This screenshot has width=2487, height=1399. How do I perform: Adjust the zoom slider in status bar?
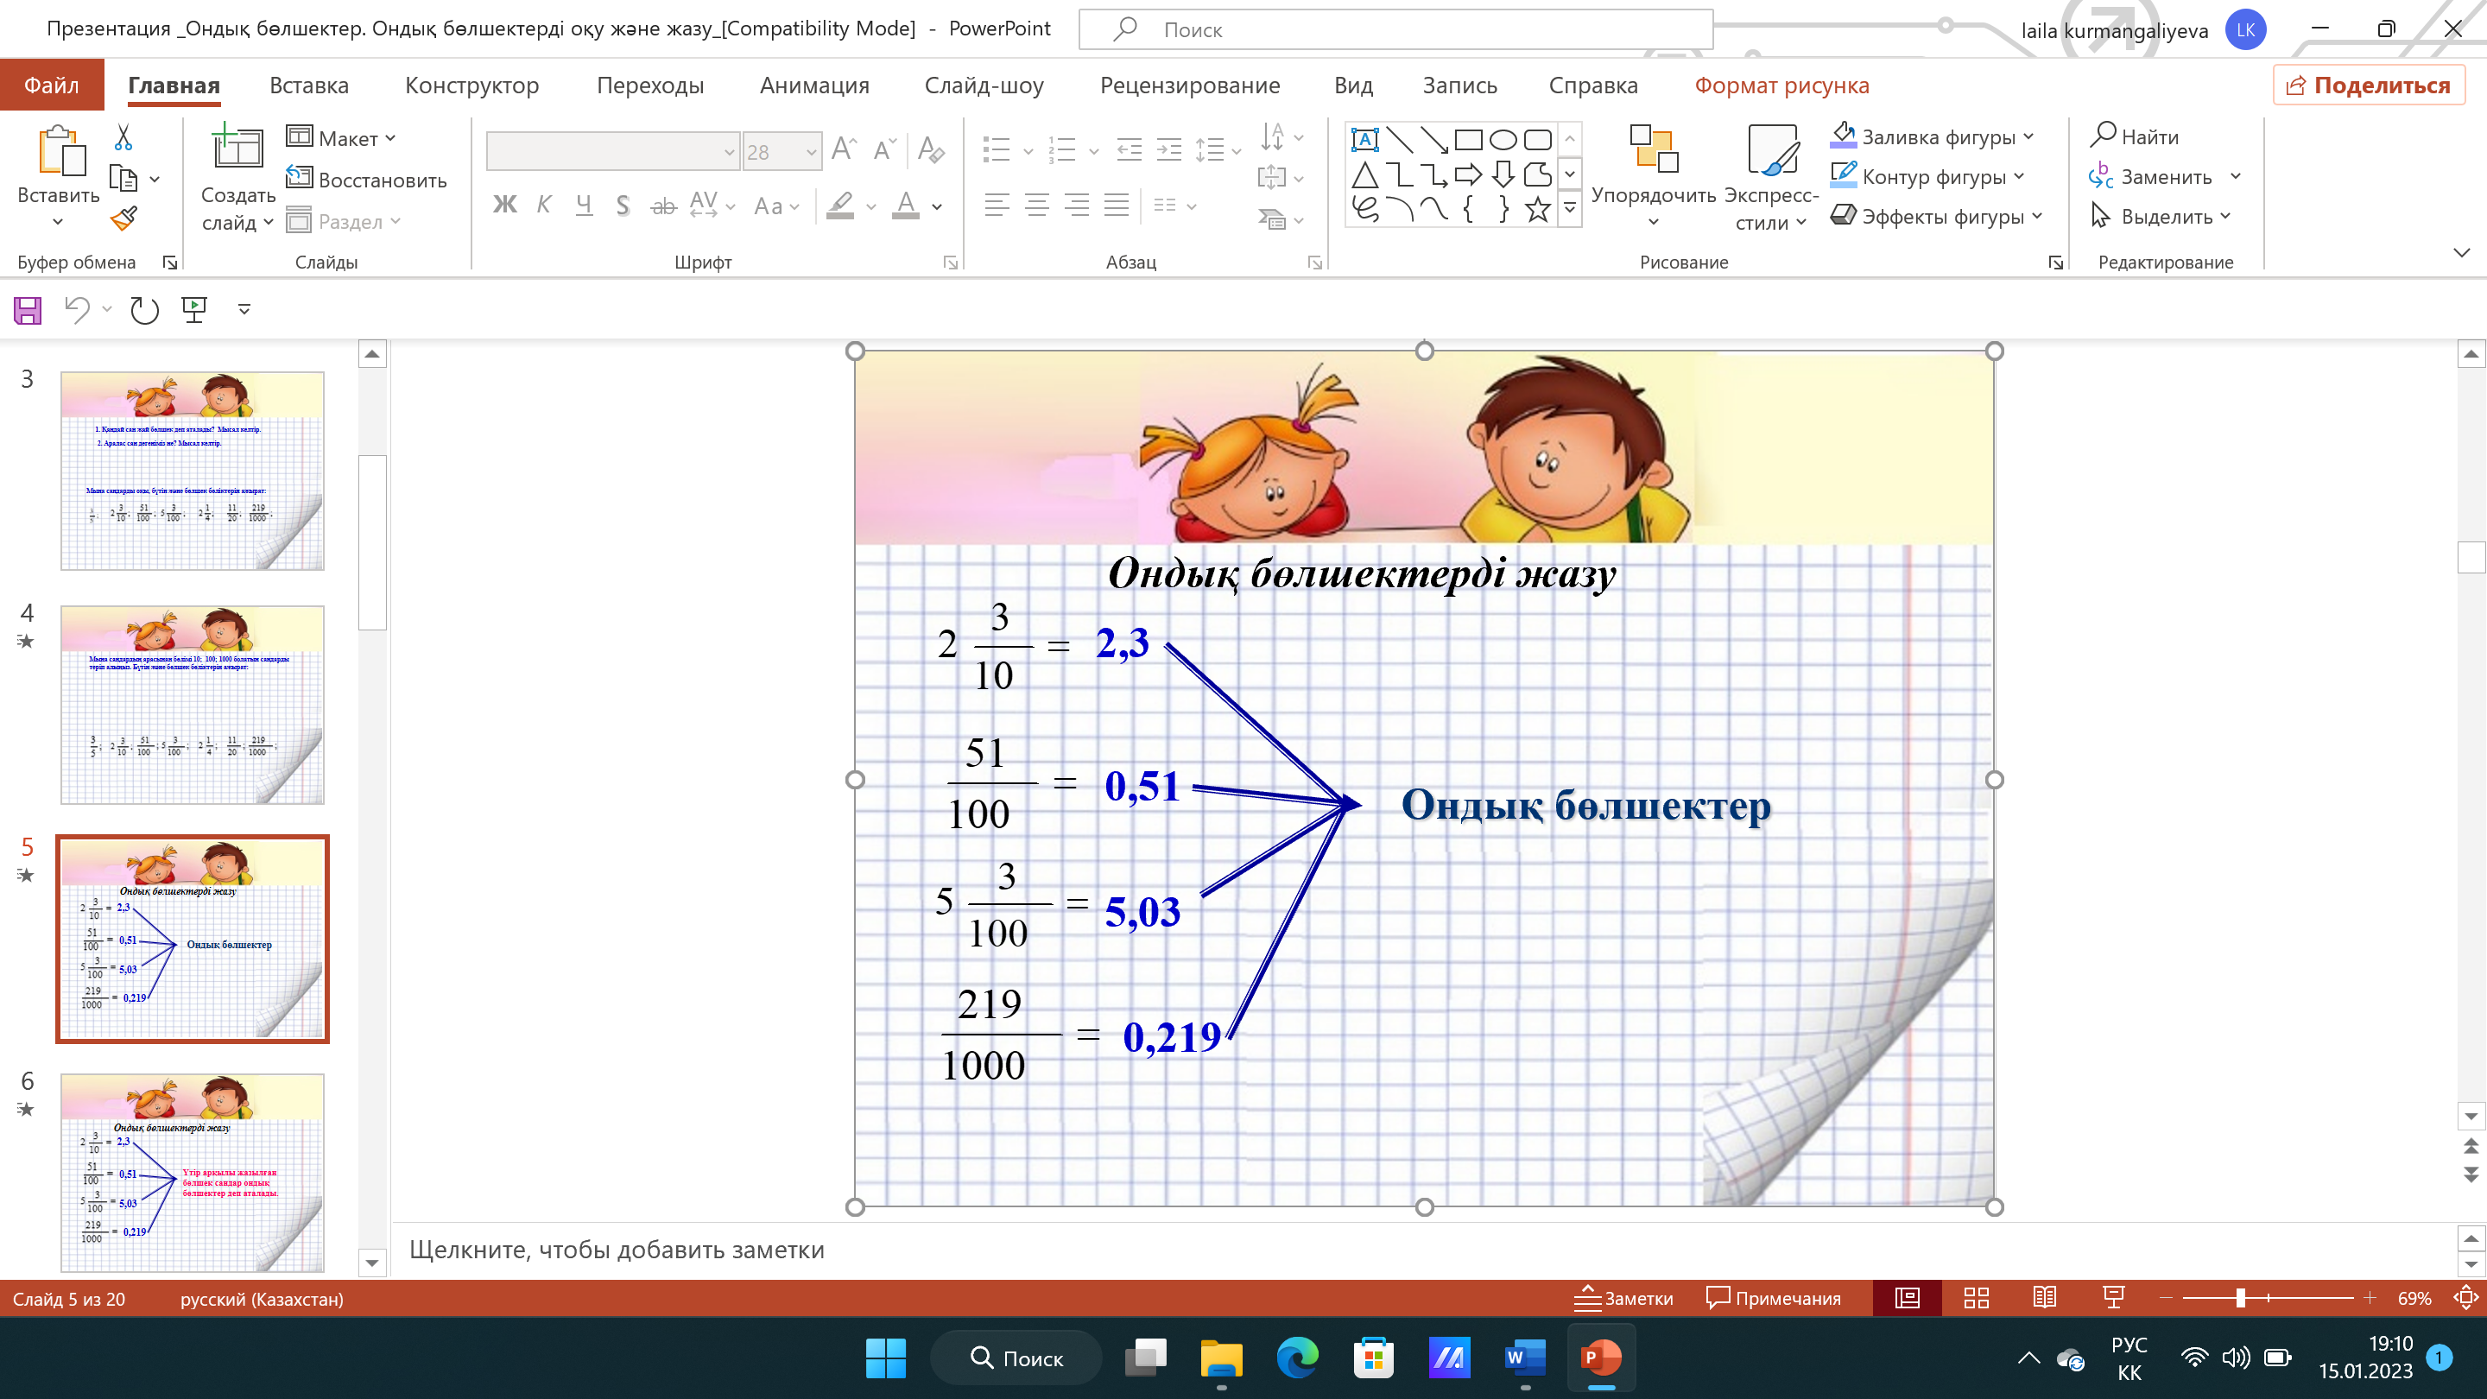pyautogui.click(x=2240, y=1299)
